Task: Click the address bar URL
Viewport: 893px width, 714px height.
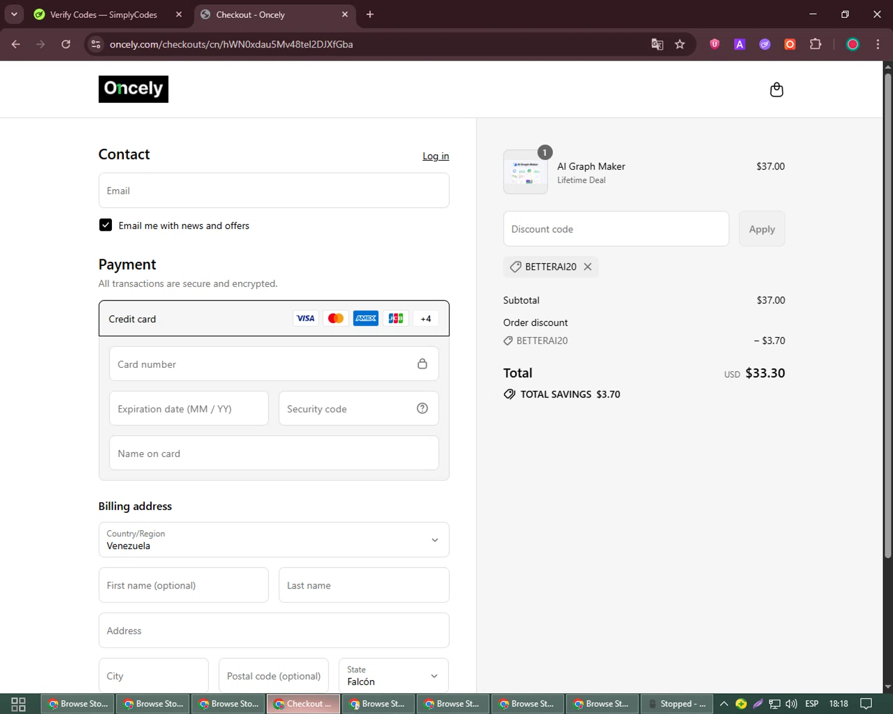Action: pyautogui.click(x=231, y=44)
